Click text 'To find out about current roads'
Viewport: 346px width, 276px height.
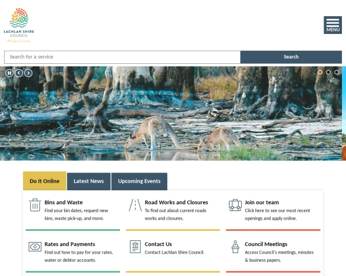coord(175,210)
